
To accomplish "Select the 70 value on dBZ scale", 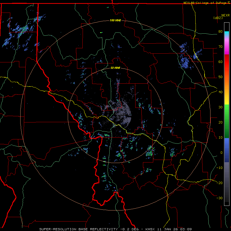I will tap(220, 47).
